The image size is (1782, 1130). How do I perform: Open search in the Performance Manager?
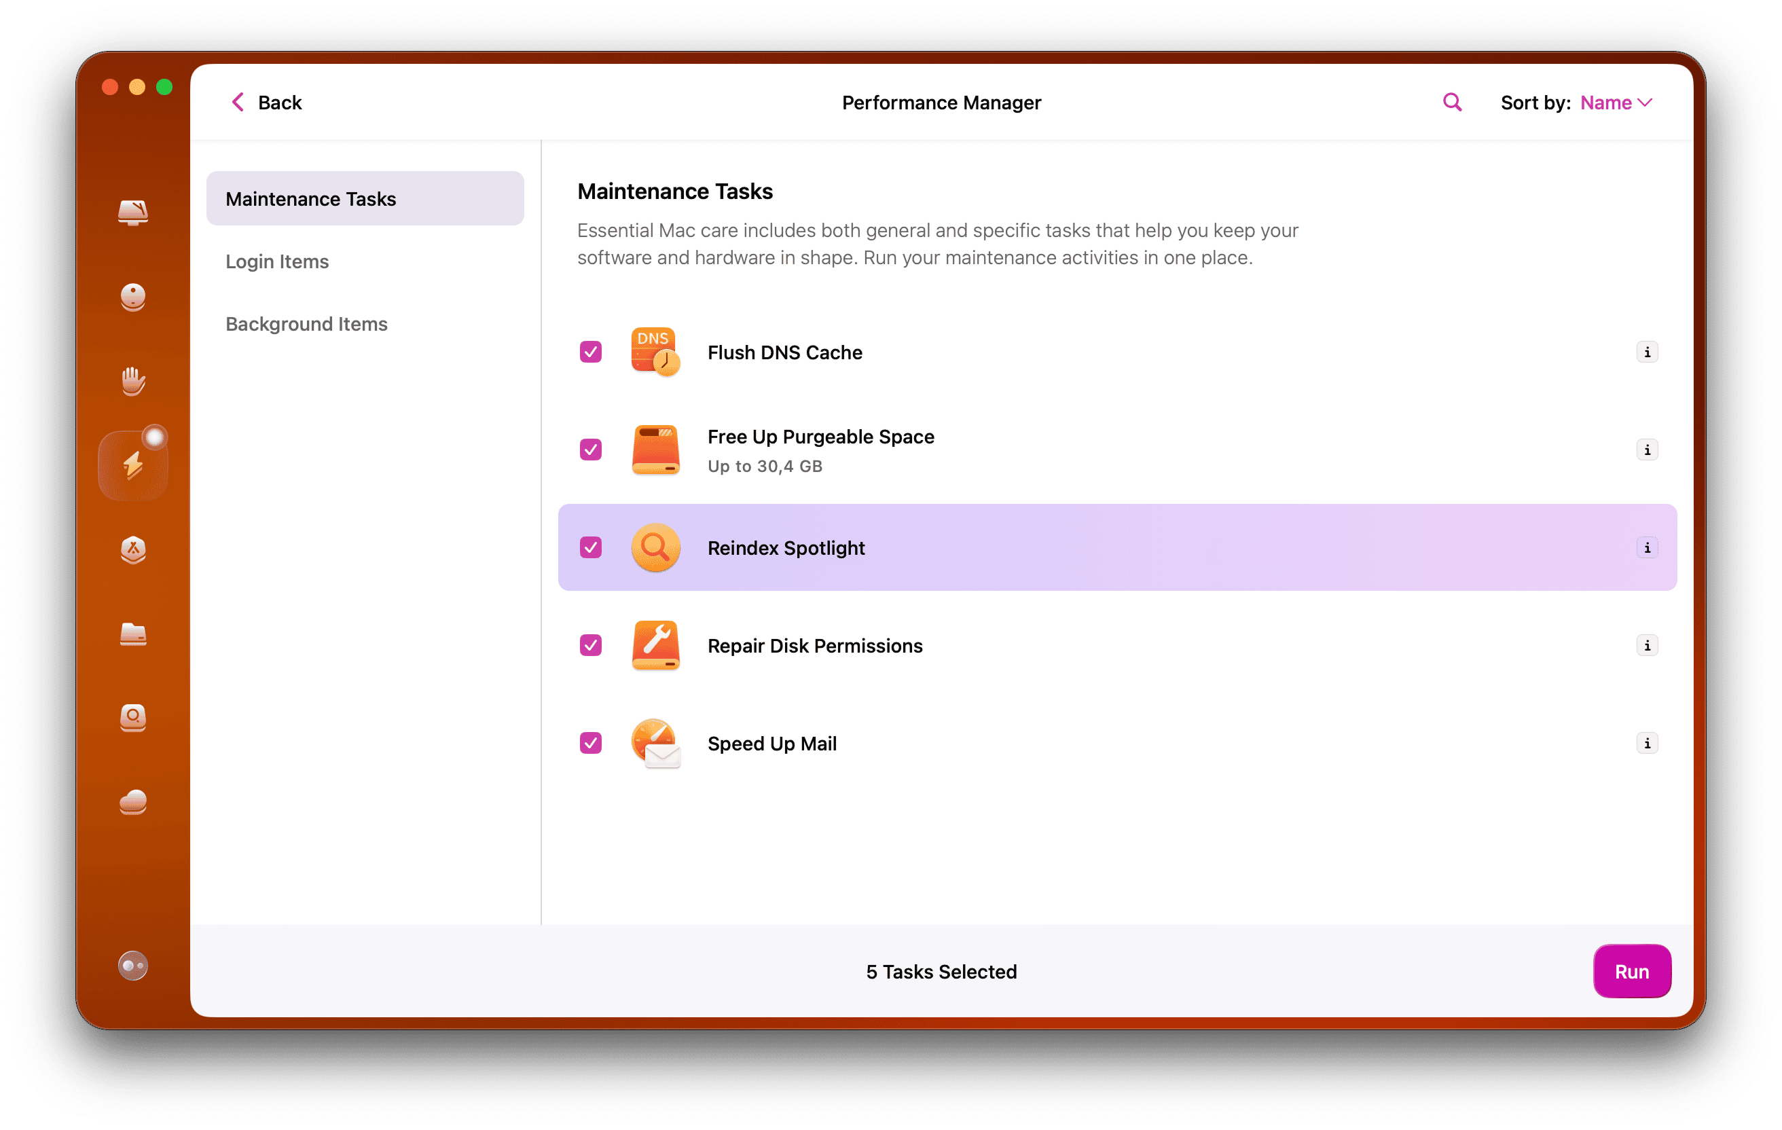click(x=1451, y=102)
